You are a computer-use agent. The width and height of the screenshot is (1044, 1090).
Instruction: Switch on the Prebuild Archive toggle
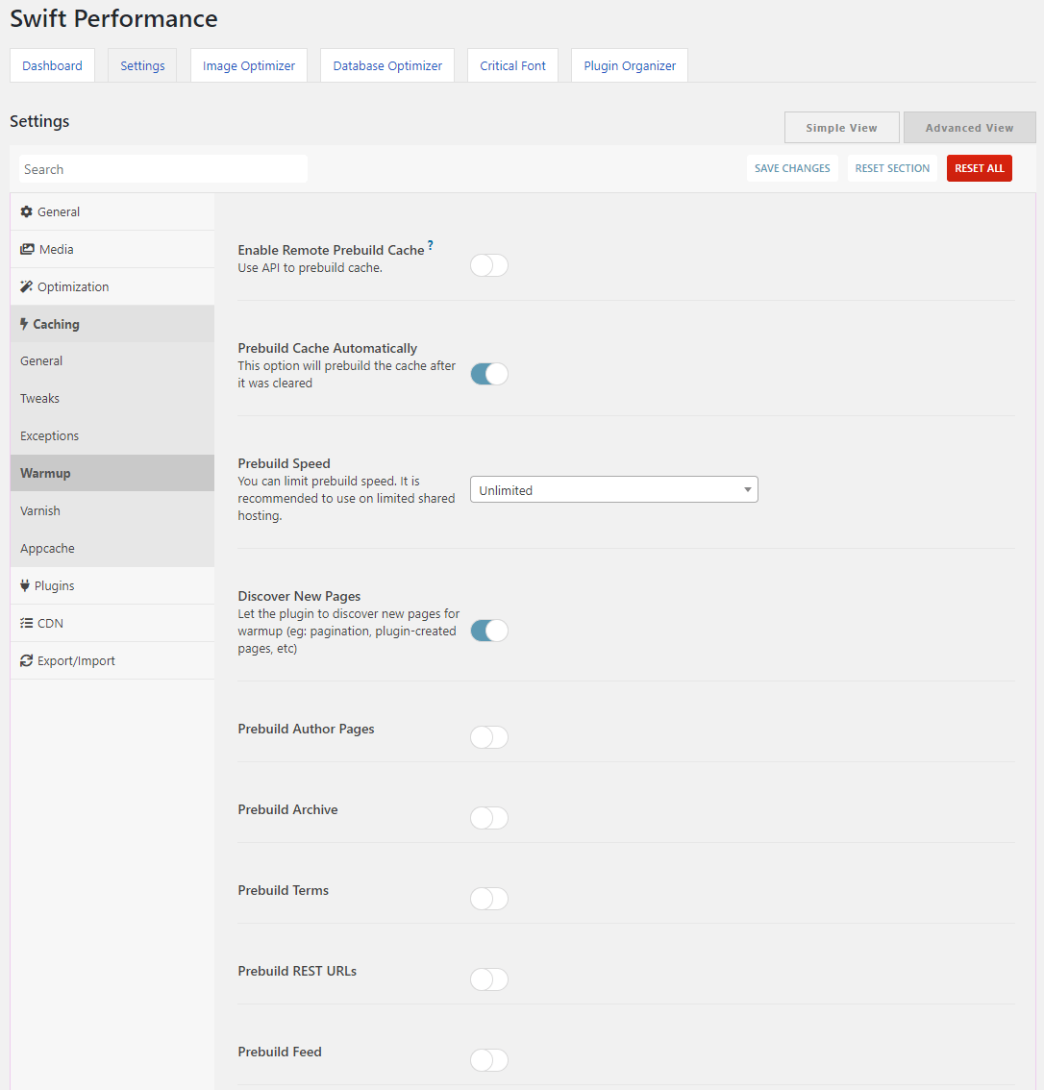[489, 817]
